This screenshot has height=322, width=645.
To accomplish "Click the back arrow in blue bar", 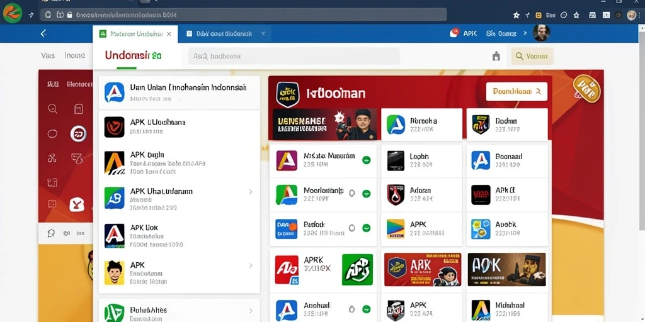I will [43, 34].
